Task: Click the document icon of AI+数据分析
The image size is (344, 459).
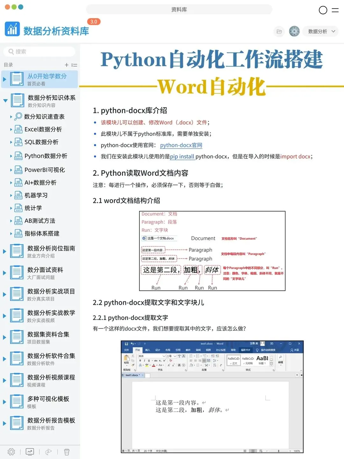Action: (18, 183)
